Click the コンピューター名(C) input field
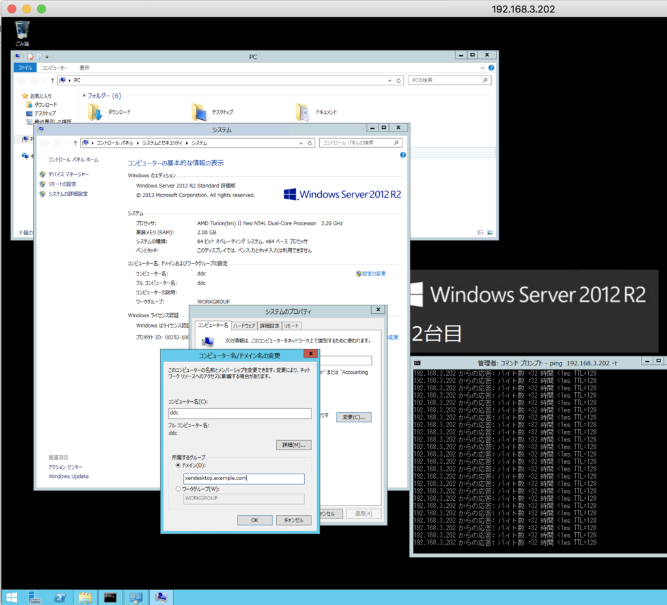Viewport: 667px width, 605px height. (240, 414)
